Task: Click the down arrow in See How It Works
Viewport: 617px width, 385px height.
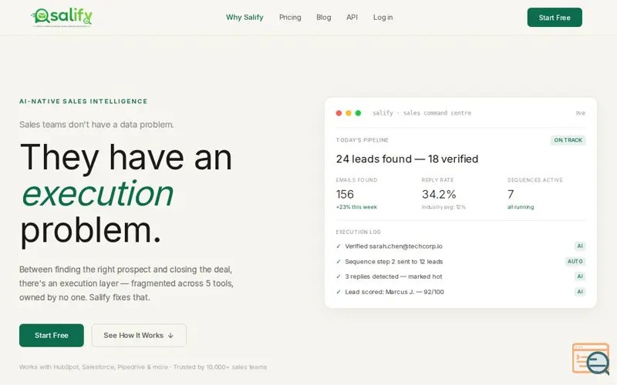Action: (170, 336)
